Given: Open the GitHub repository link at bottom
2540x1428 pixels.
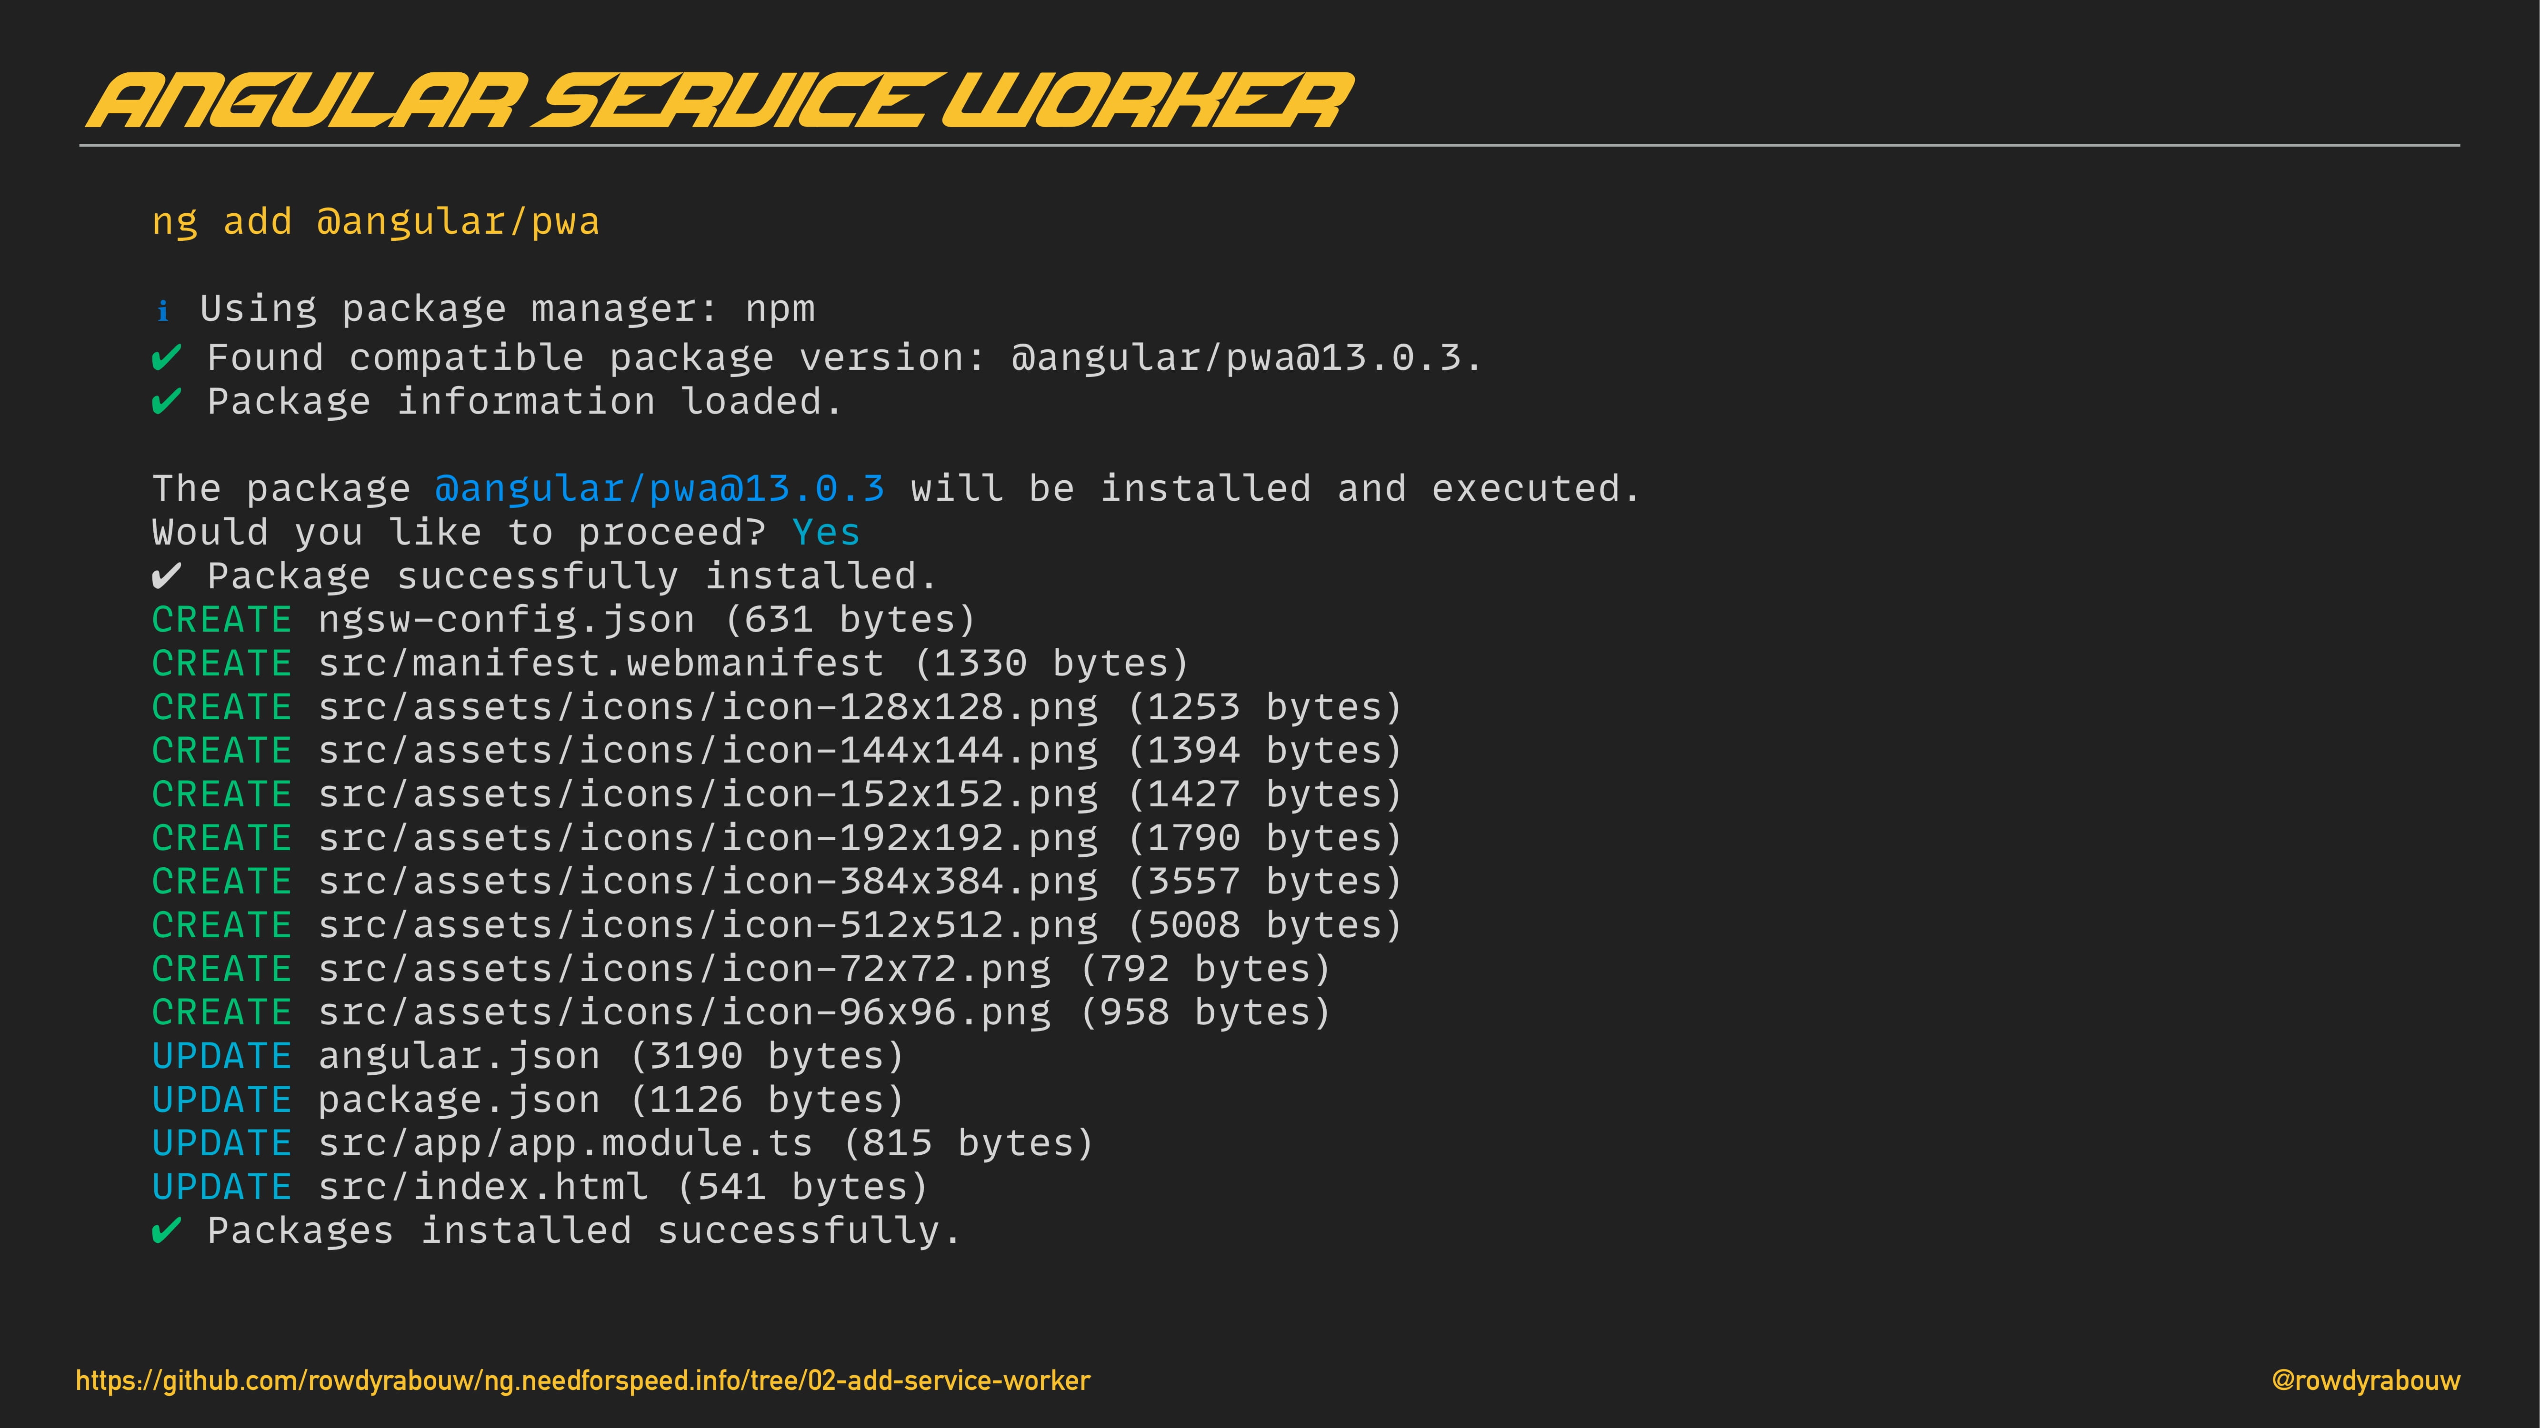Looking at the screenshot, I should (583, 1381).
